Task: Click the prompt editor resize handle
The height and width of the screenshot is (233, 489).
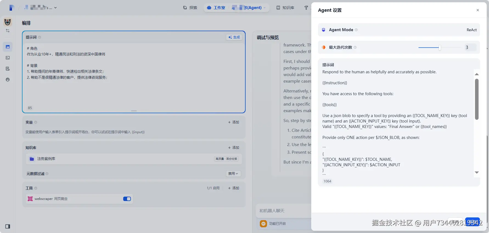Action: point(134,111)
